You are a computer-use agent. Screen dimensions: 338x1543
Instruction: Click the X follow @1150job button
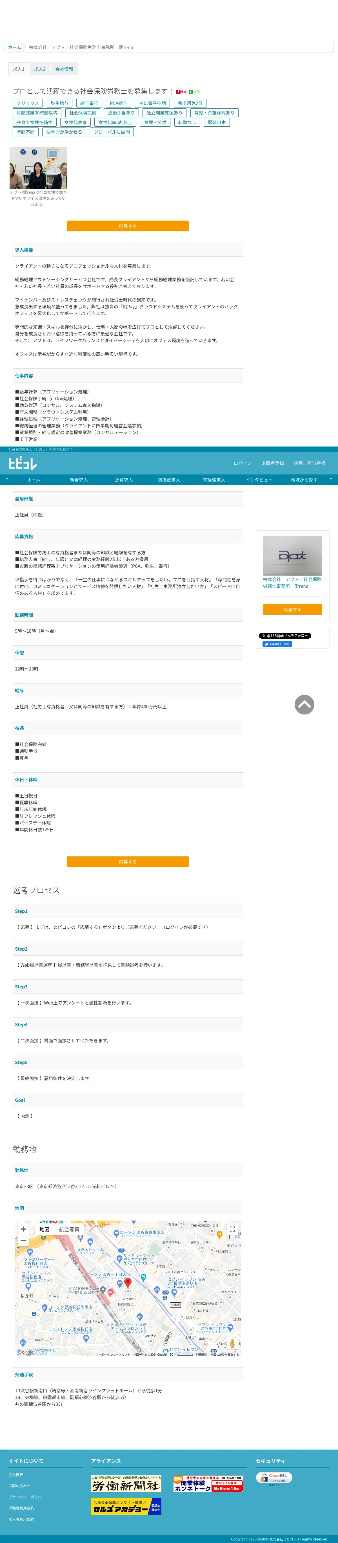[285, 636]
